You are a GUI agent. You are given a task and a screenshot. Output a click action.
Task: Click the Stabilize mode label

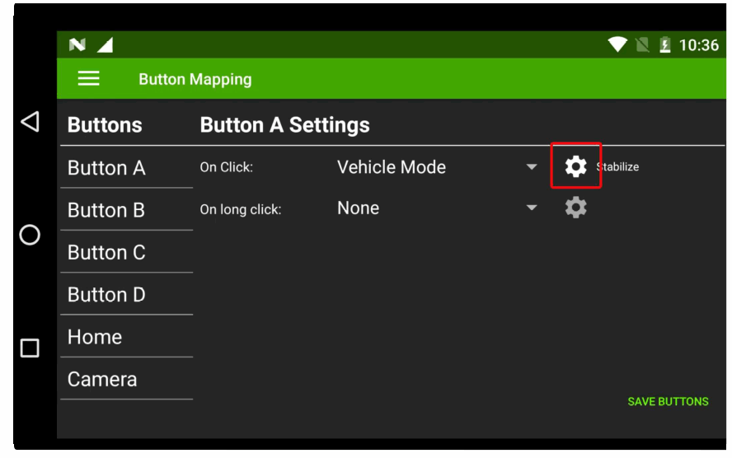coord(617,167)
